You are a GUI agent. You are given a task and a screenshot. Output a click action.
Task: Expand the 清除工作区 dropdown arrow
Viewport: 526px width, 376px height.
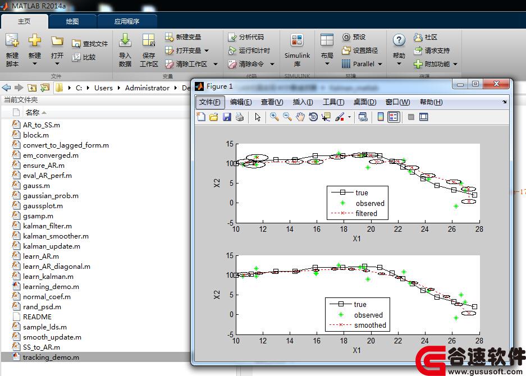click(x=216, y=64)
